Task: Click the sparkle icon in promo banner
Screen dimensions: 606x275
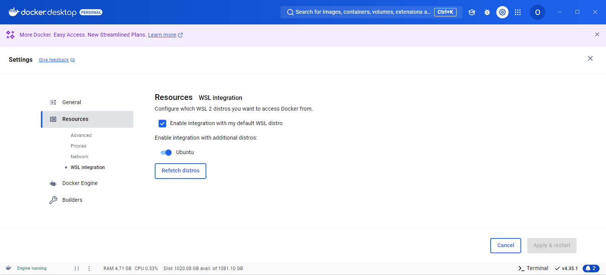Action: (10, 35)
